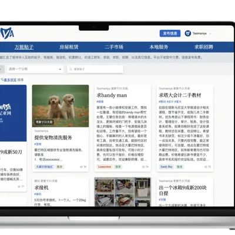Click the eye views icon on the handy man card
The image size is (235, 235).
click(143, 167)
